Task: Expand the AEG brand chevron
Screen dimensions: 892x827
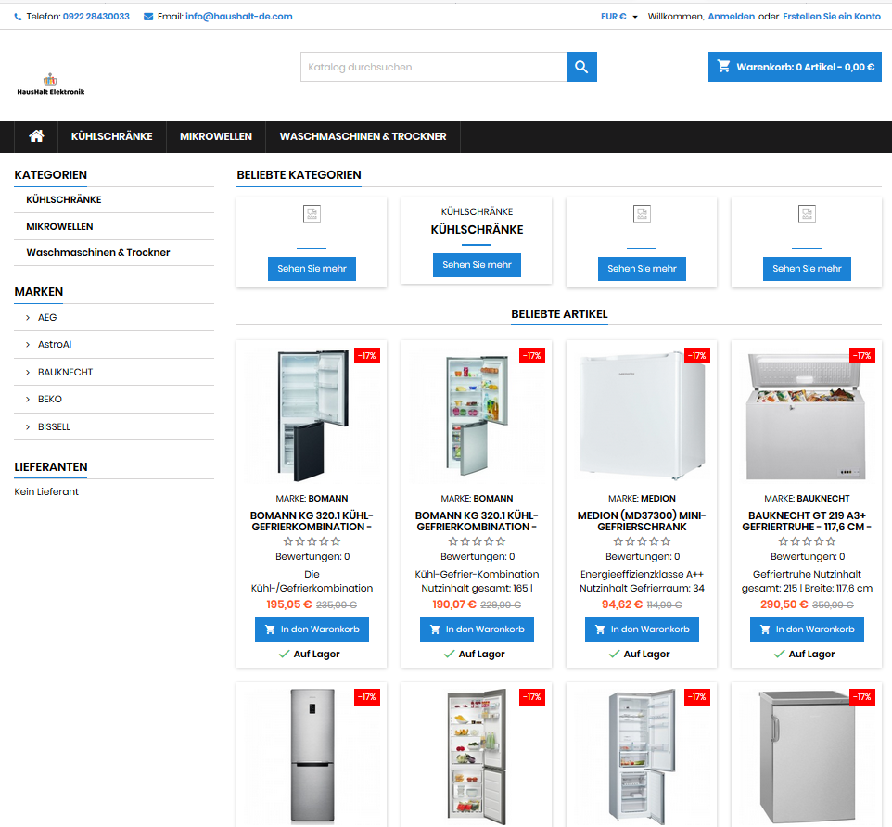Action: point(27,317)
